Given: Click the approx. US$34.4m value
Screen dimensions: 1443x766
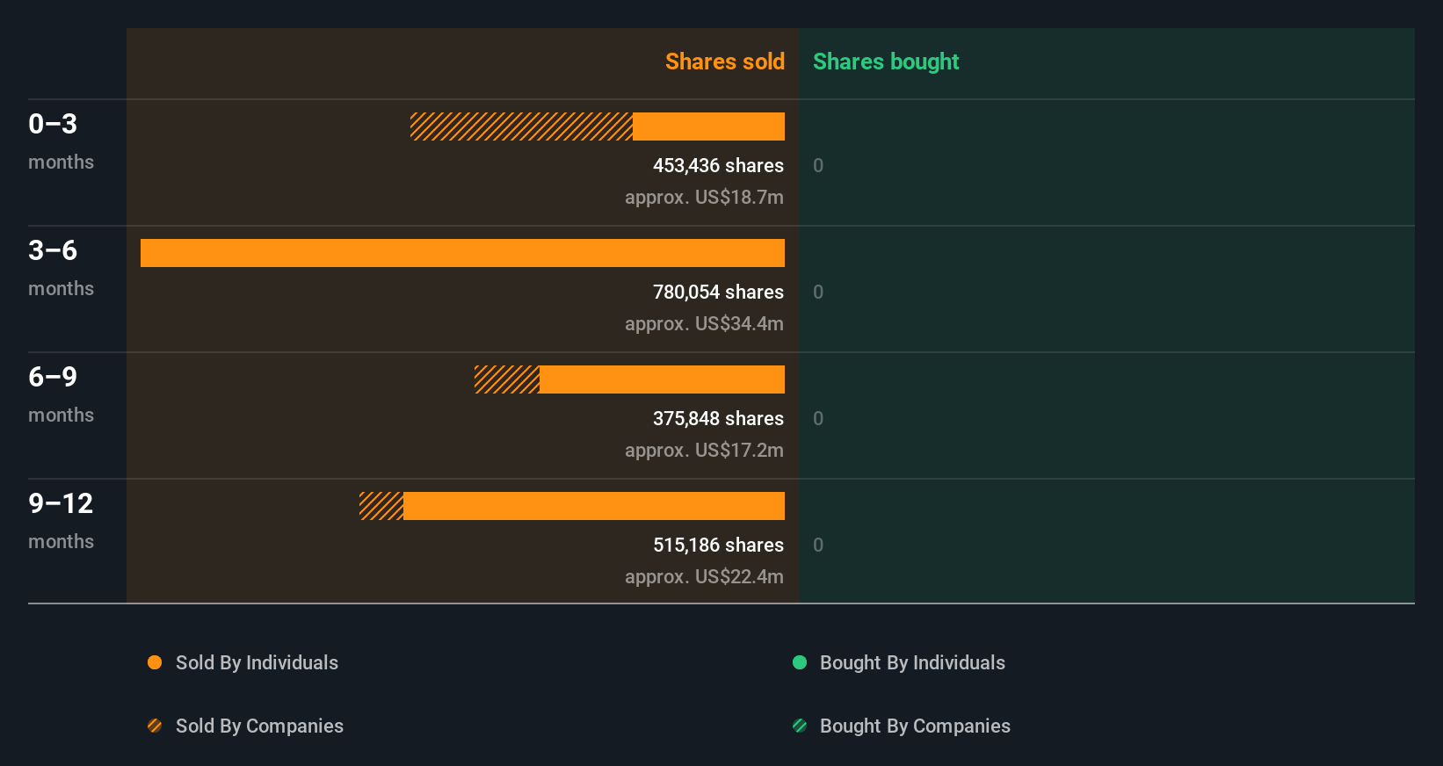Looking at the screenshot, I should (x=704, y=324).
